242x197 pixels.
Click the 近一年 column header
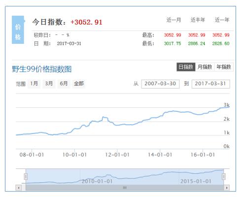pyautogui.click(x=222, y=20)
